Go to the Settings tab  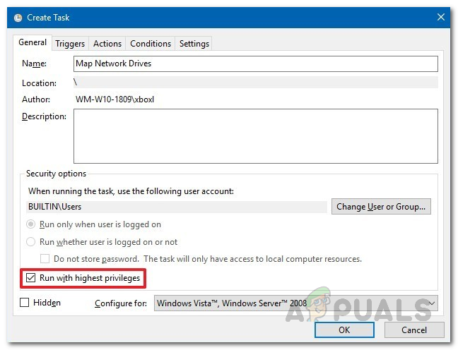coord(194,44)
